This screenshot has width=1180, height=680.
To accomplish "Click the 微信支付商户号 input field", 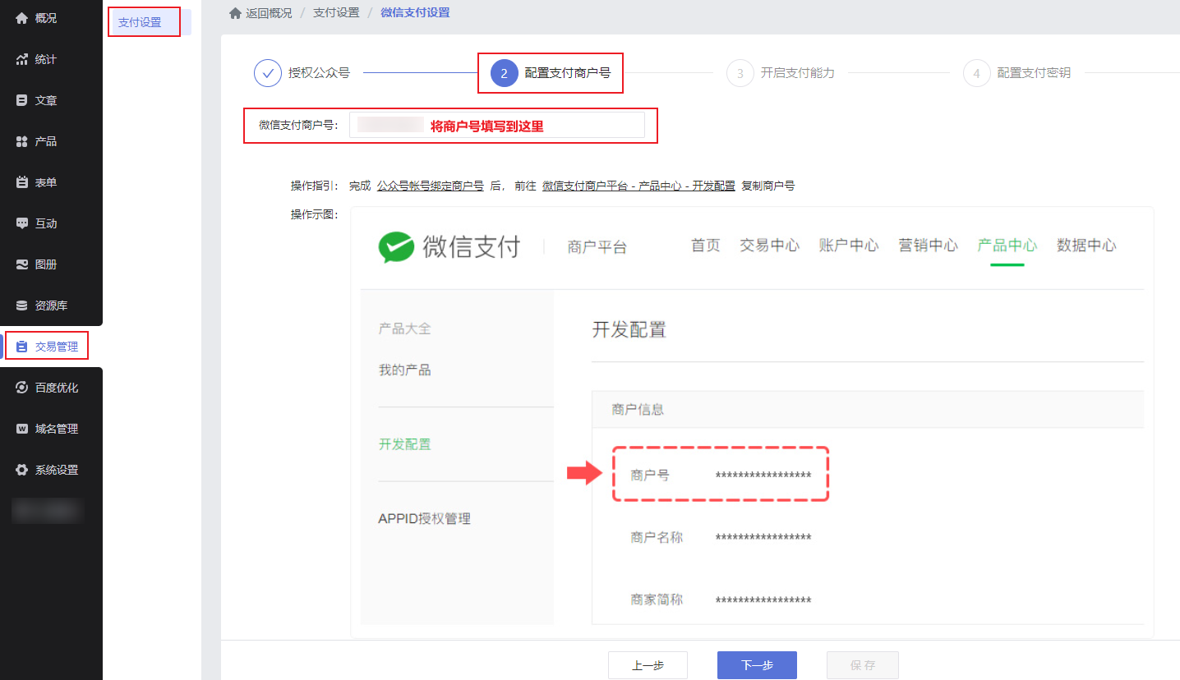I will click(x=497, y=125).
